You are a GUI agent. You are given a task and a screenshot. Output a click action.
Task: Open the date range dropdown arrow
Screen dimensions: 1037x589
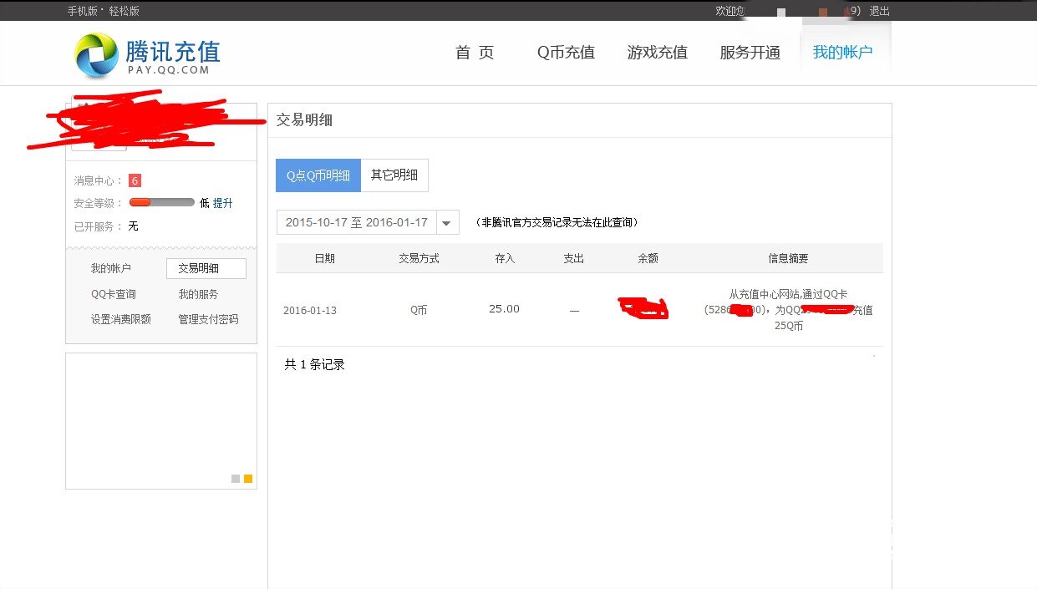pyautogui.click(x=447, y=223)
